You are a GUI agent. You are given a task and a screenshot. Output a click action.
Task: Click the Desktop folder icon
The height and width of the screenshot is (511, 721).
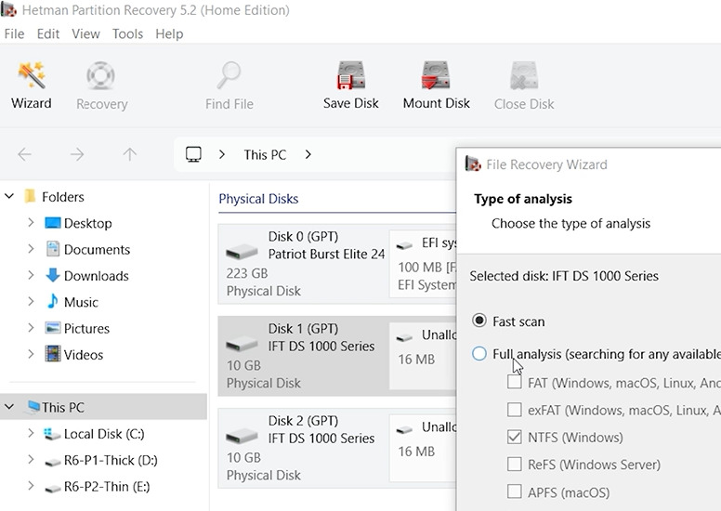(x=52, y=223)
